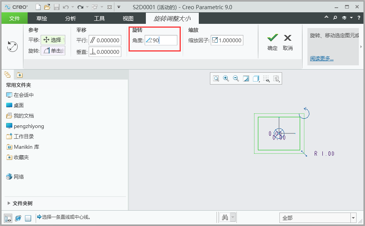Open the binoculars search dropdown arrow

233,218
